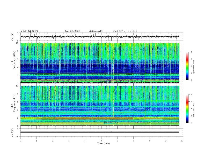The image size is (205, 158).
Task: Click the 'VLF Spectra' title text
Action: tap(29, 31)
